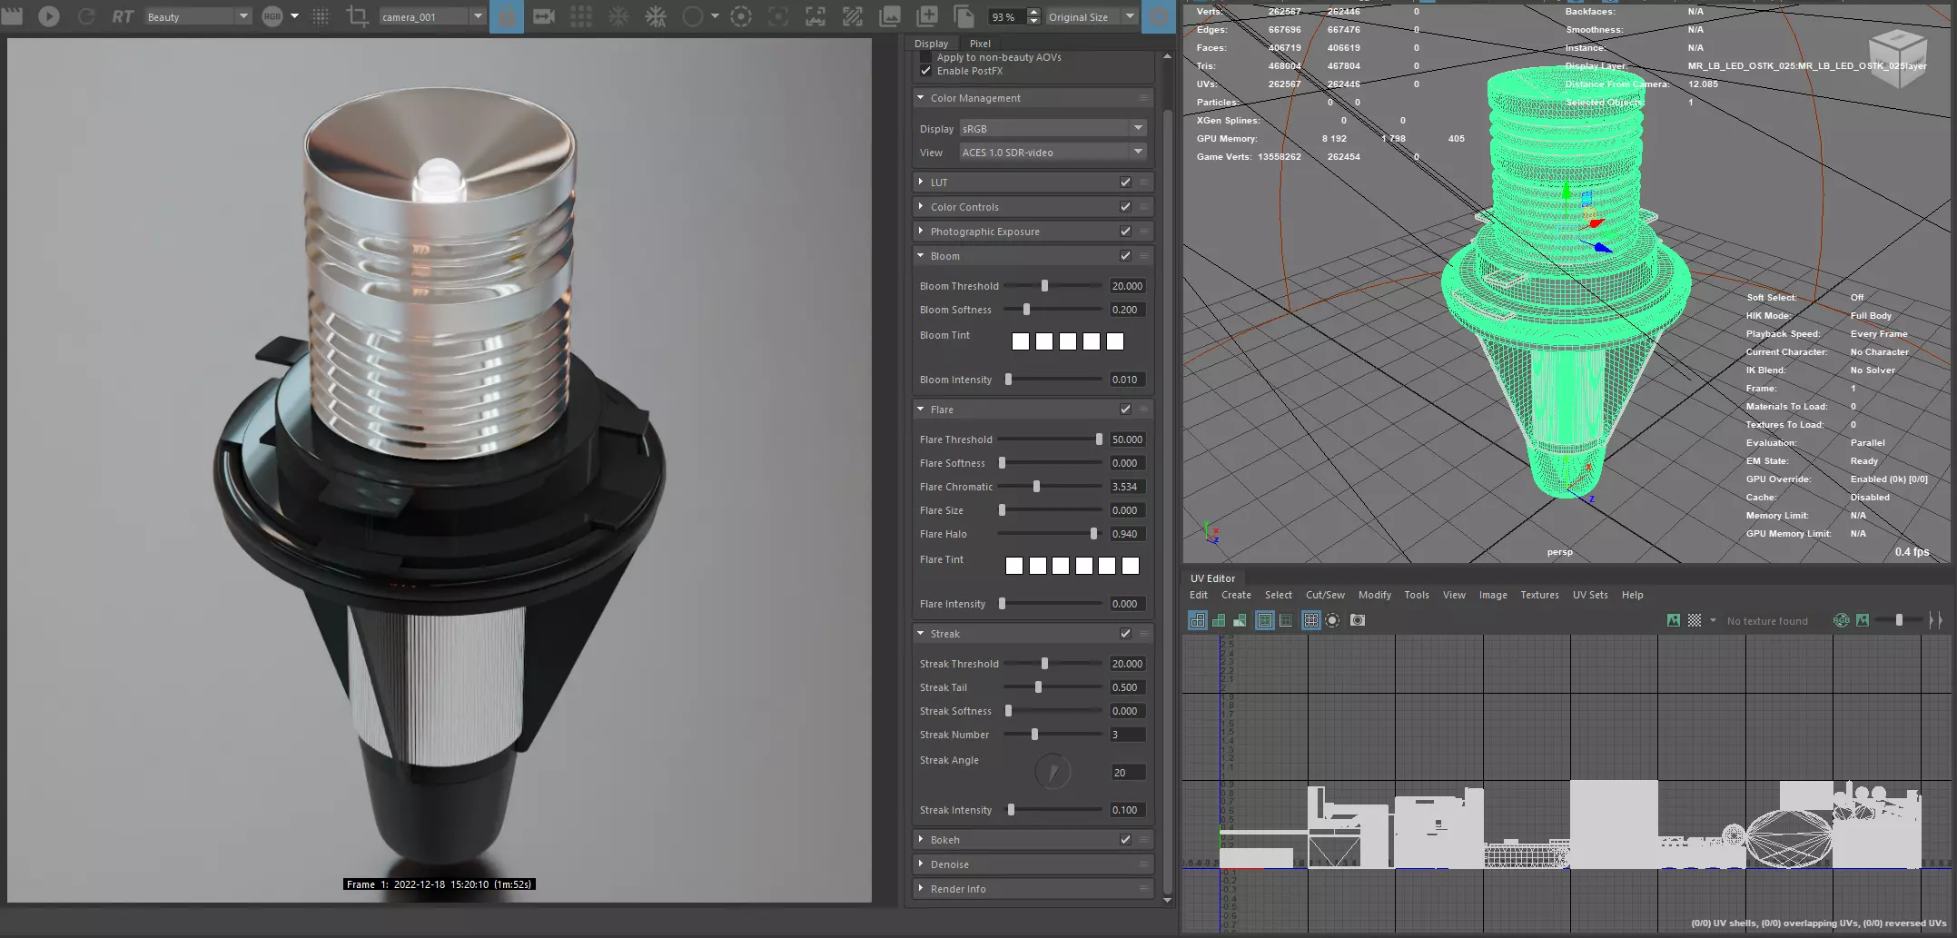Toggle Apply to non-beauty AOVs checkbox
Screen dimensions: 1957x938
925,57
